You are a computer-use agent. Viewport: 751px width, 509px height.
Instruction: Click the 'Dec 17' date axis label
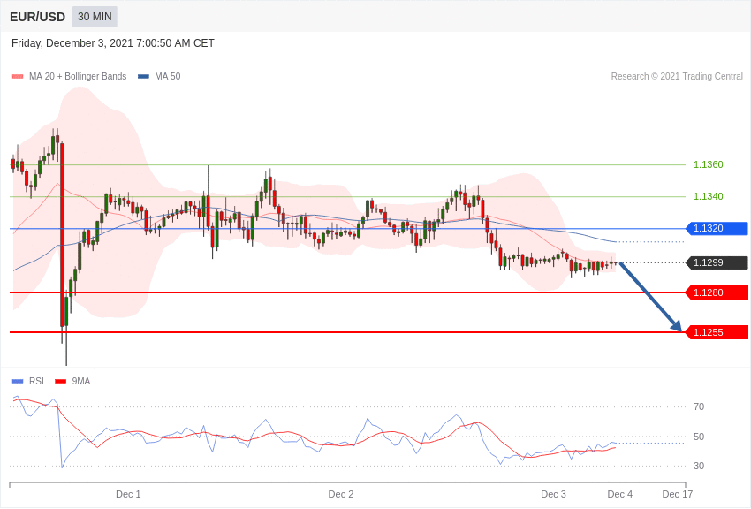click(x=678, y=494)
